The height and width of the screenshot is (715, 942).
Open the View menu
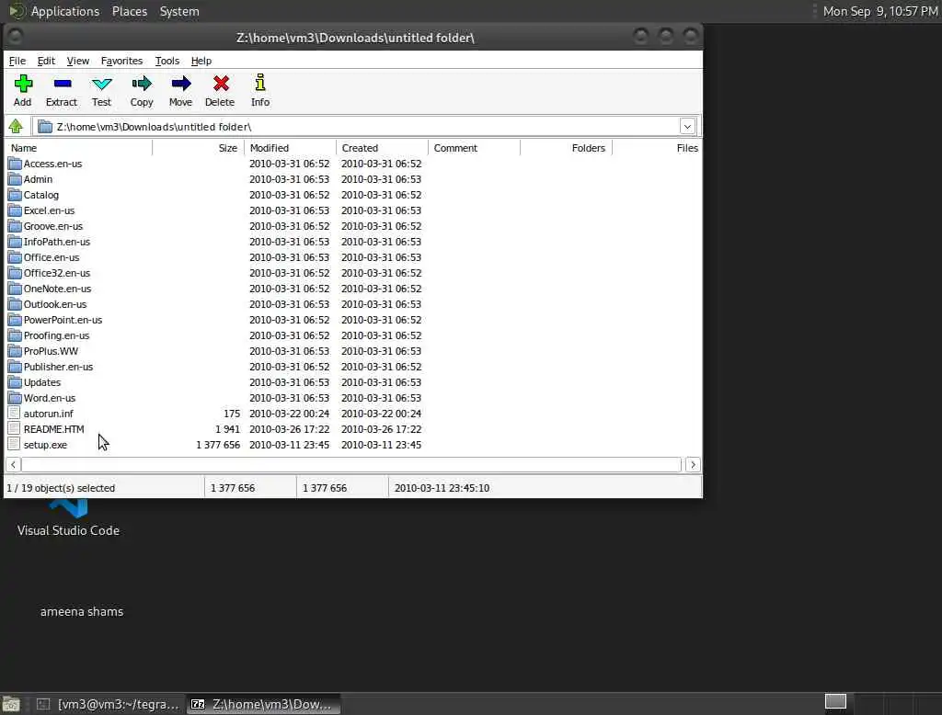pos(78,61)
